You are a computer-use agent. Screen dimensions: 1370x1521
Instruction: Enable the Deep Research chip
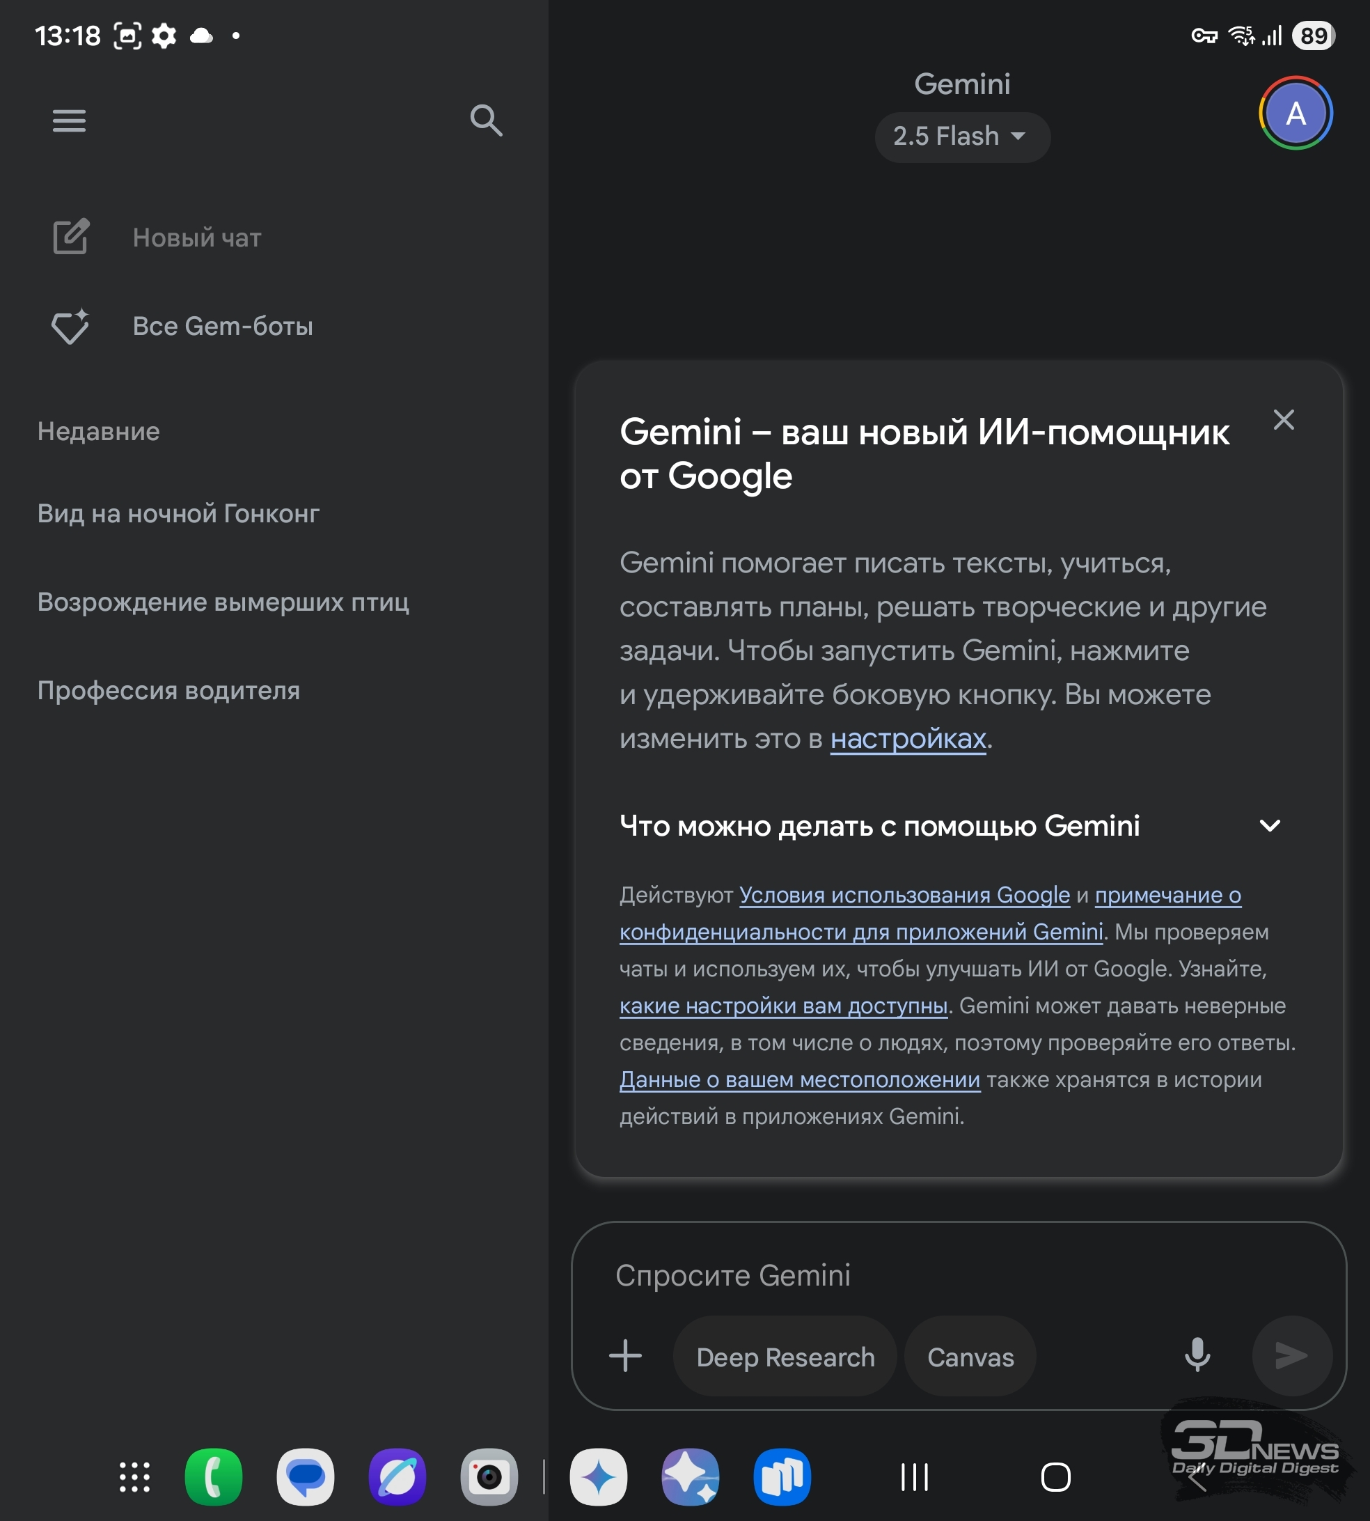point(785,1357)
